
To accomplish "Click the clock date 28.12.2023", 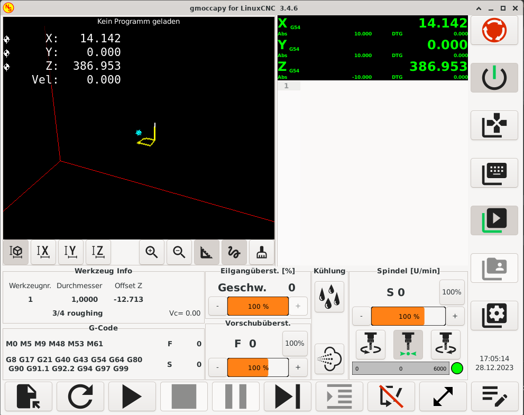I will (494, 367).
